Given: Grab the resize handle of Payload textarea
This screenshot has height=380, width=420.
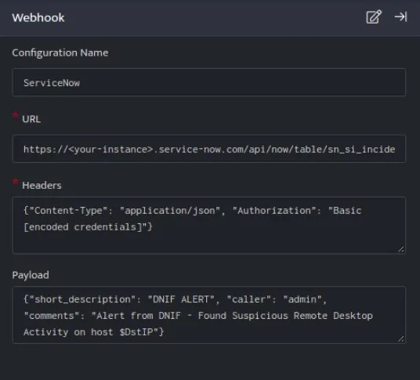Looking at the screenshot, I should pos(400,338).
